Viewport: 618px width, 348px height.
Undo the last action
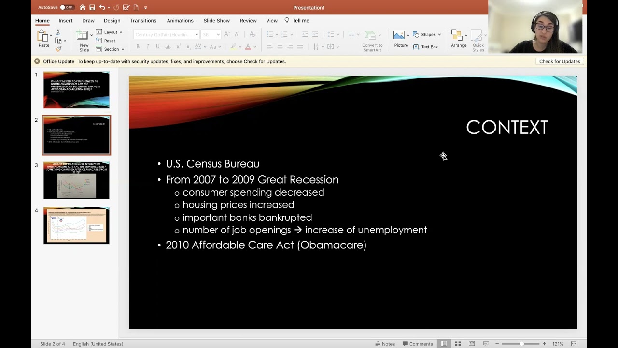tap(102, 7)
